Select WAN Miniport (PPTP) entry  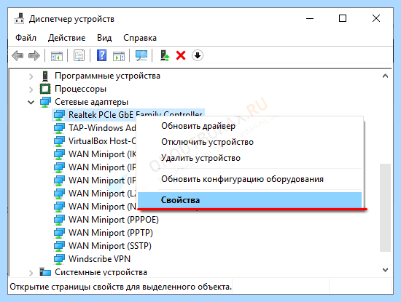111,233
